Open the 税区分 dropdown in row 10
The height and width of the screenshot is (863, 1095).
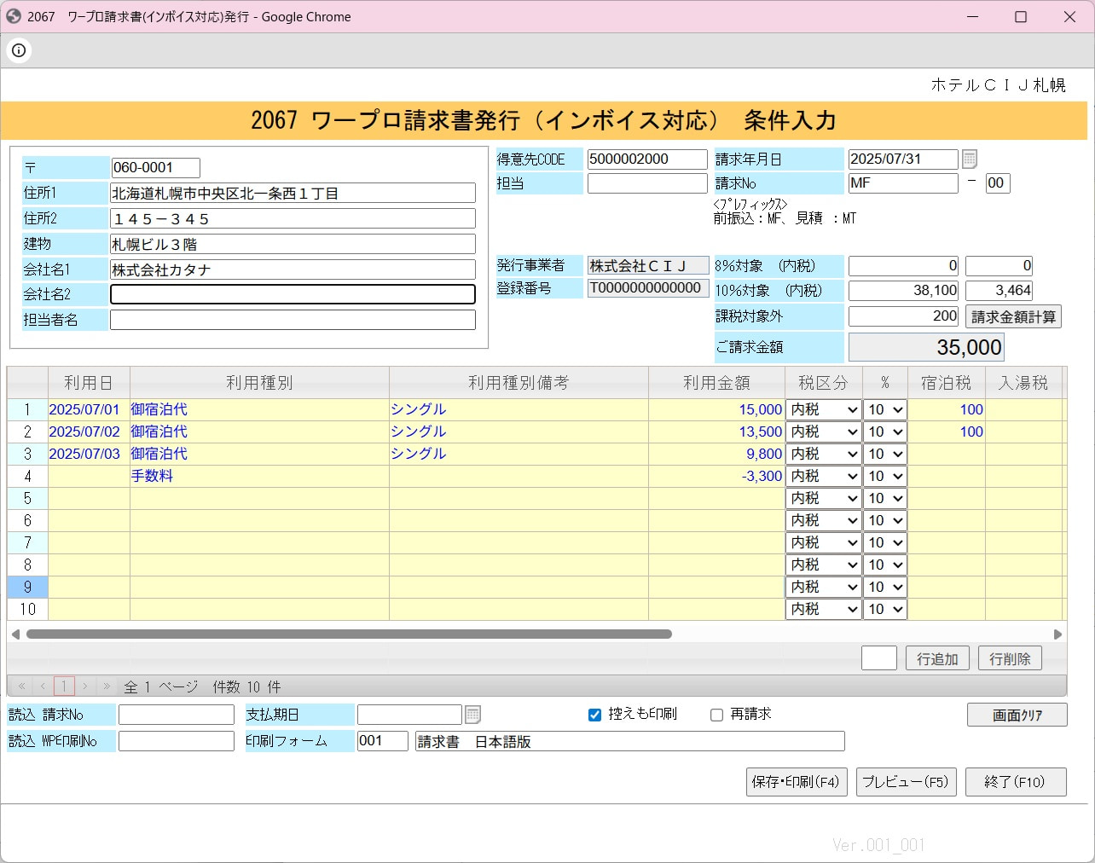[x=823, y=609]
